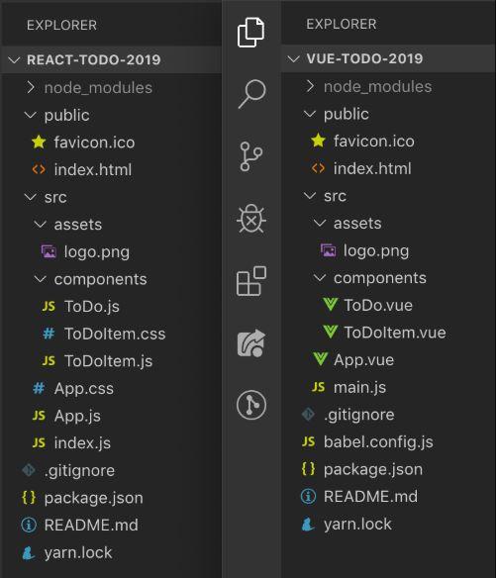
Task: Open the Extensions blocks icon
Action: click(x=251, y=281)
